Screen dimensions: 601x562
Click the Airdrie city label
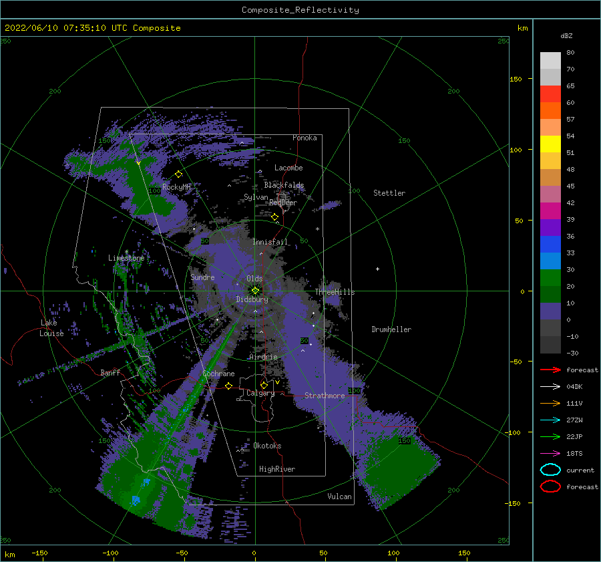(263, 357)
